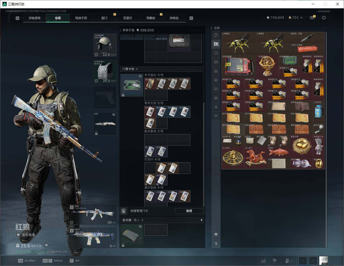Open the first stash page icon
This screenshot has width=344, height=266.
point(216,35)
